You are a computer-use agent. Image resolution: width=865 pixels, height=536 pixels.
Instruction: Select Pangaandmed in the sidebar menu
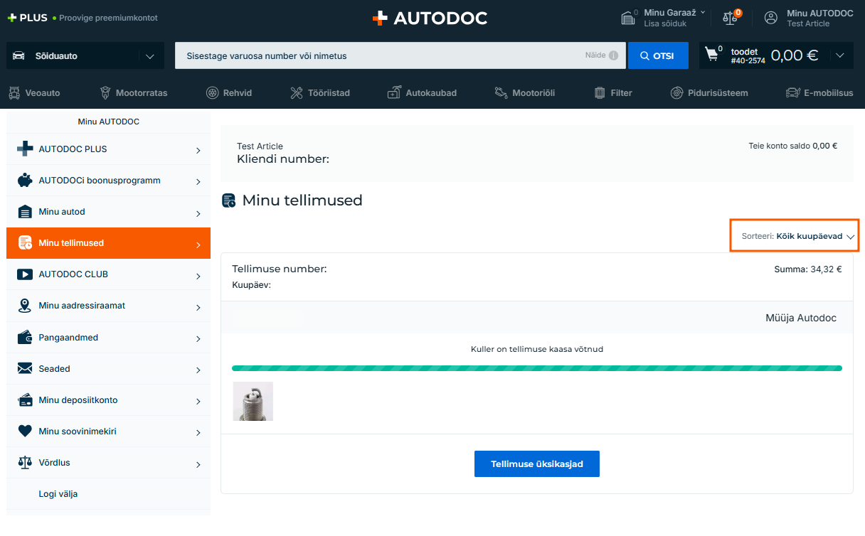click(108, 338)
